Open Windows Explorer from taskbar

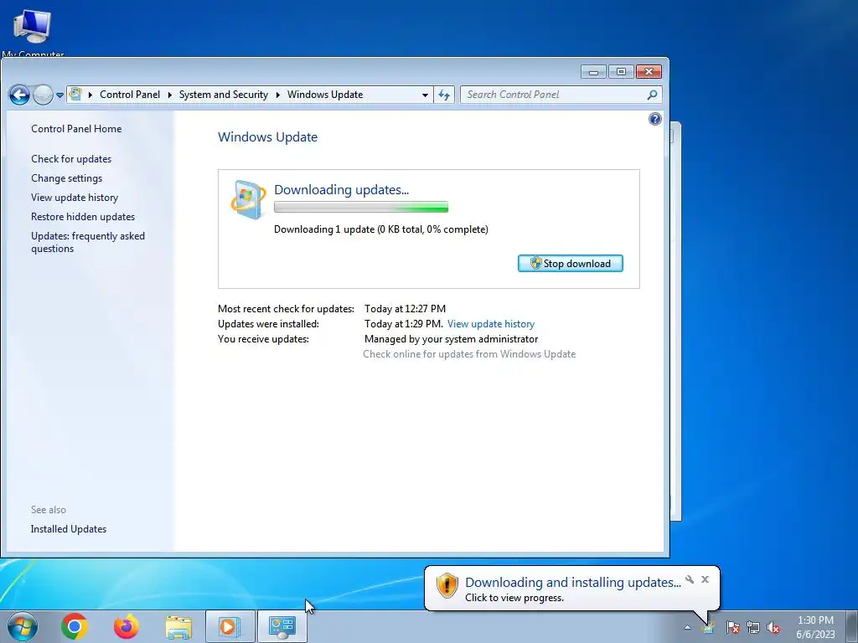[178, 627]
